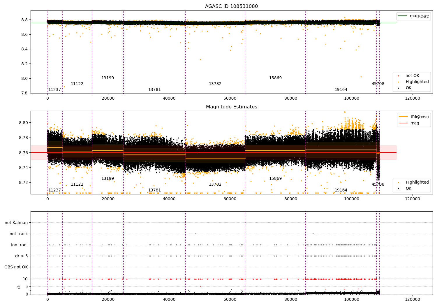Click OBSID label 15869 in top plot
Image resolution: width=437 pixels, height=306 pixels.
click(275, 78)
